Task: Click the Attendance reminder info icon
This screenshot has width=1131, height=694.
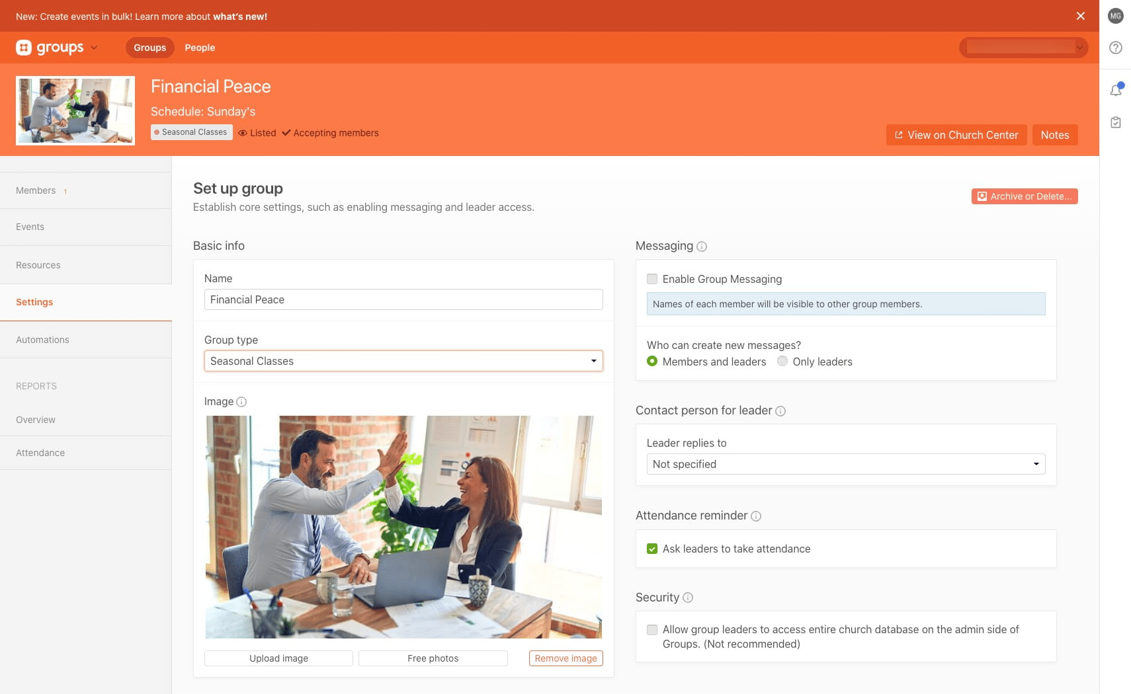Action: tap(756, 516)
